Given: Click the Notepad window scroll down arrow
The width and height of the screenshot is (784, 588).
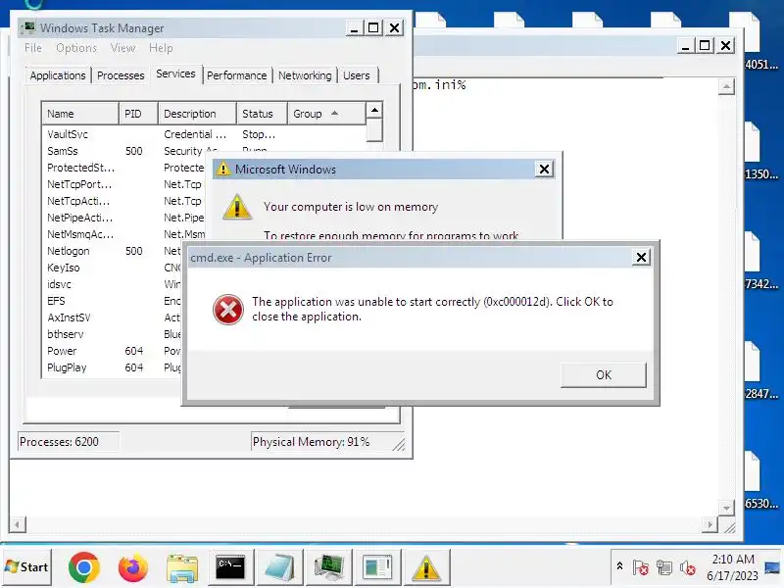Looking at the screenshot, I should [726, 508].
